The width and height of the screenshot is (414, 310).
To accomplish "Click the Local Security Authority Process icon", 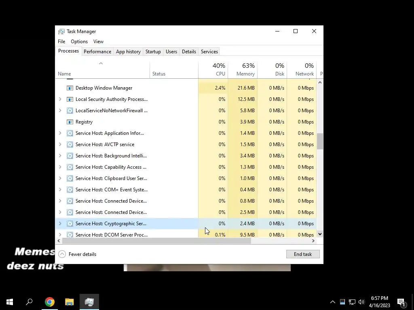I will [70, 99].
